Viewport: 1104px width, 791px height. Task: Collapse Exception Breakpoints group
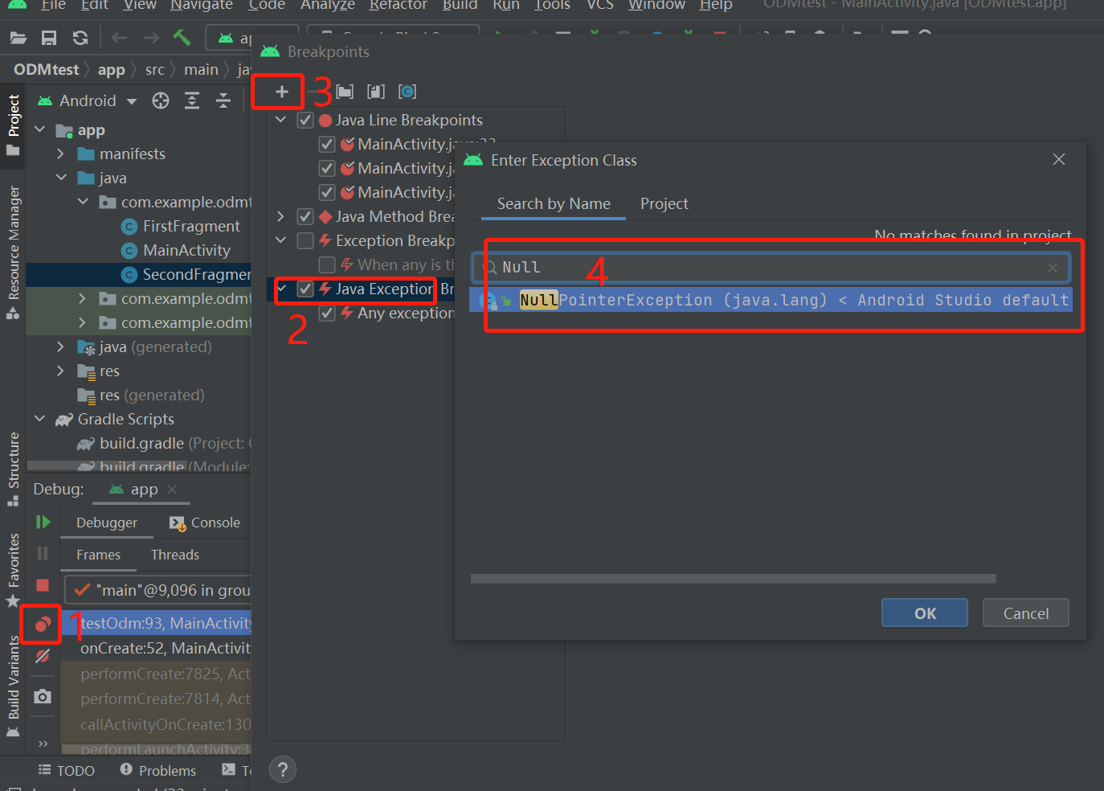(x=280, y=240)
